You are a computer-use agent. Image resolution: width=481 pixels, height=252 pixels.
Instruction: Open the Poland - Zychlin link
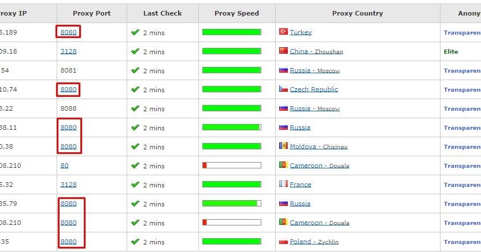point(314,242)
